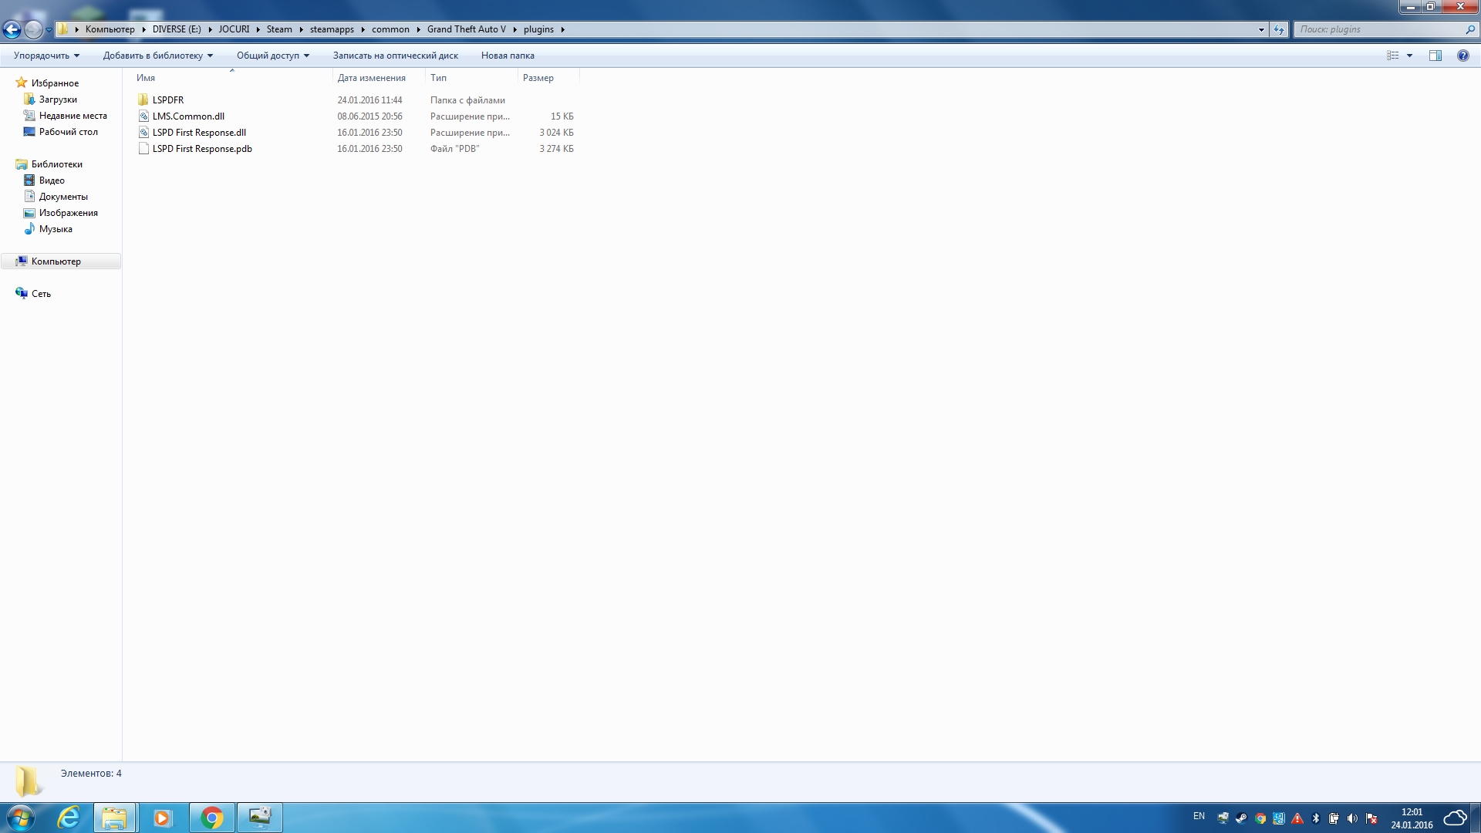Open the Добавить в библиотеку menu
The image size is (1481, 833).
pyautogui.click(x=157, y=56)
